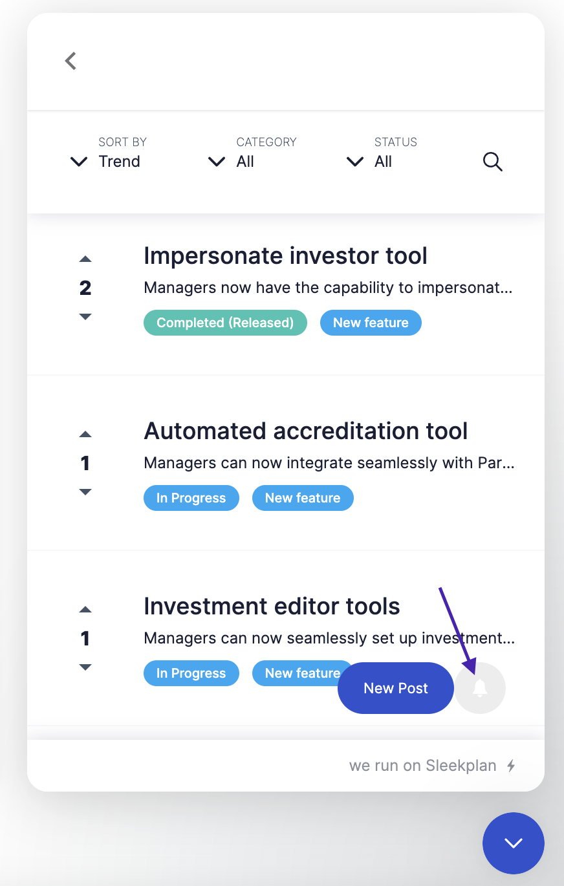This screenshot has height=886, width=564.
Task: Click the notification bell icon
Action: click(x=480, y=688)
